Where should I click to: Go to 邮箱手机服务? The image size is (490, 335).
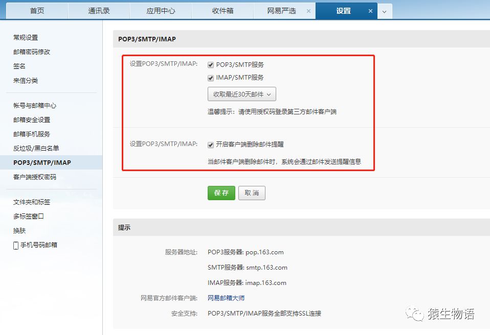[x=32, y=134]
